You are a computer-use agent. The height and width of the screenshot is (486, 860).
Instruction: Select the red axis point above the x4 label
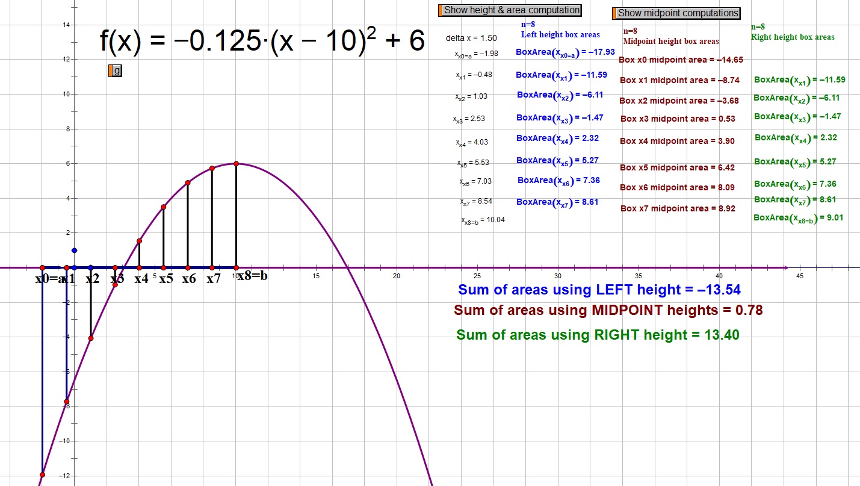[139, 267]
